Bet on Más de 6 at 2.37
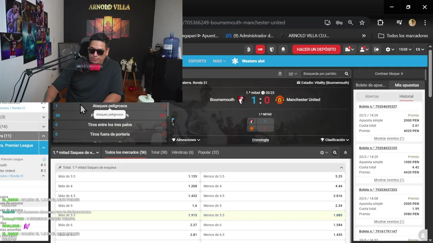This screenshot has height=243, width=433. click(128, 225)
